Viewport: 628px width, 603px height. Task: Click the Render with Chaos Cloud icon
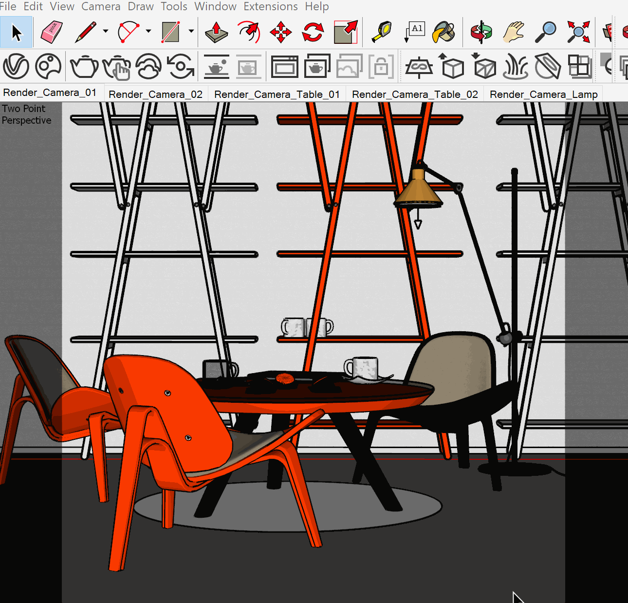tap(148, 66)
